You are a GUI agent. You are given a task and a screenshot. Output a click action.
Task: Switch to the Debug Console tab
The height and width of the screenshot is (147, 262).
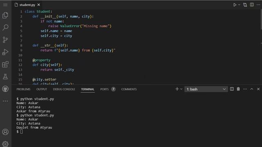[64, 89]
